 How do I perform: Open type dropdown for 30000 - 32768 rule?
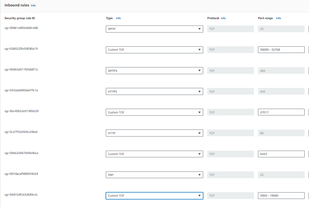(x=154, y=50)
